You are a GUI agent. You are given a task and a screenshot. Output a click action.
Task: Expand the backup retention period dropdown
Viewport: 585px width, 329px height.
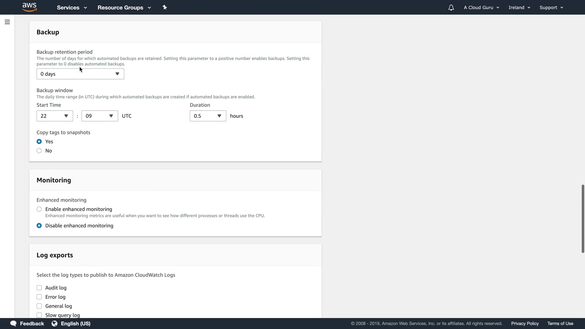click(80, 74)
